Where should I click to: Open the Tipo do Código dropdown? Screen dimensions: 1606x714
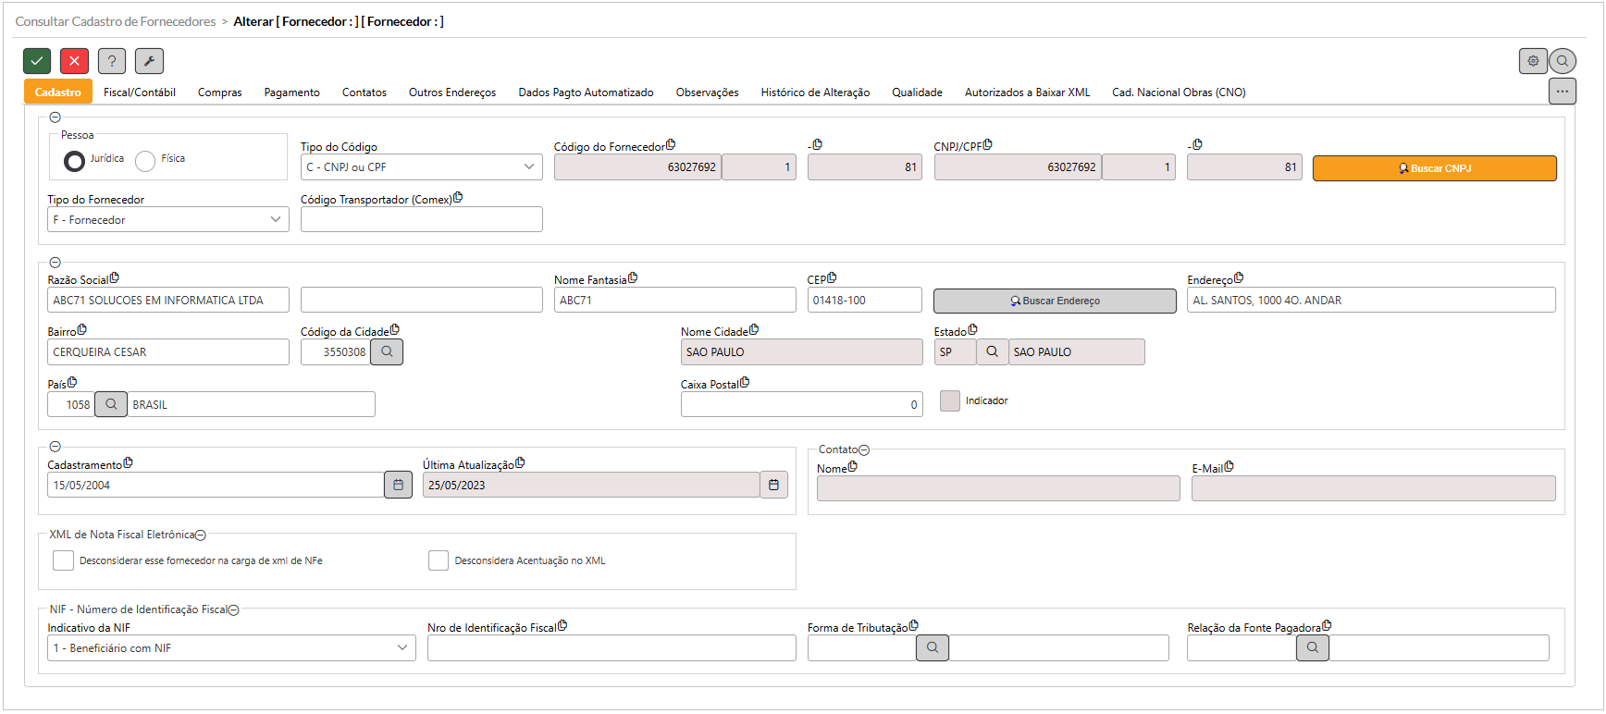point(421,167)
